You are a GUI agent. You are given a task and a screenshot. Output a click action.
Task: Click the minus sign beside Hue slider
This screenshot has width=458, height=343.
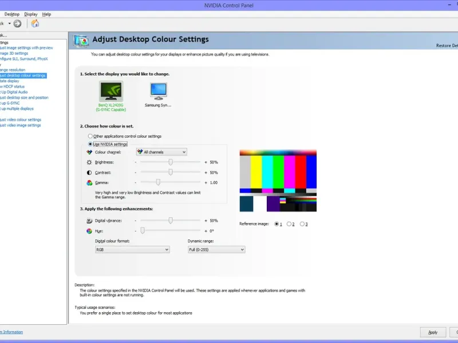point(136,231)
